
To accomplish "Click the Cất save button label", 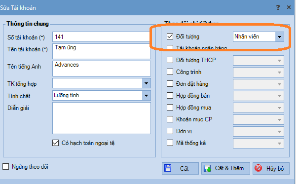I will pyautogui.click(x=184, y=169).
